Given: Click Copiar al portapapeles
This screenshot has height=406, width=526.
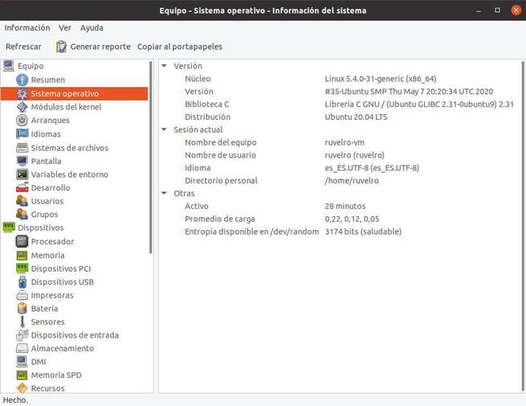Looking at the screenshot, I should pyautogui.click(x=180, y=47).
